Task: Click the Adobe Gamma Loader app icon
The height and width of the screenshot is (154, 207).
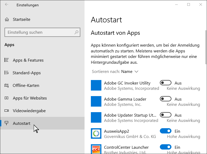Action: 96,101
